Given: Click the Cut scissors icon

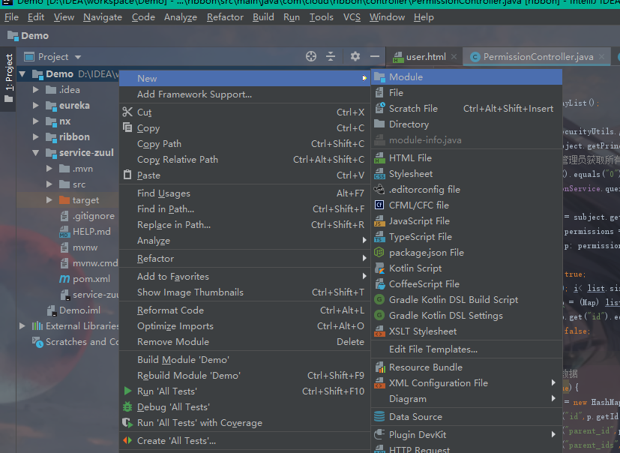Looking at the screenshot, I should point(127,112).
